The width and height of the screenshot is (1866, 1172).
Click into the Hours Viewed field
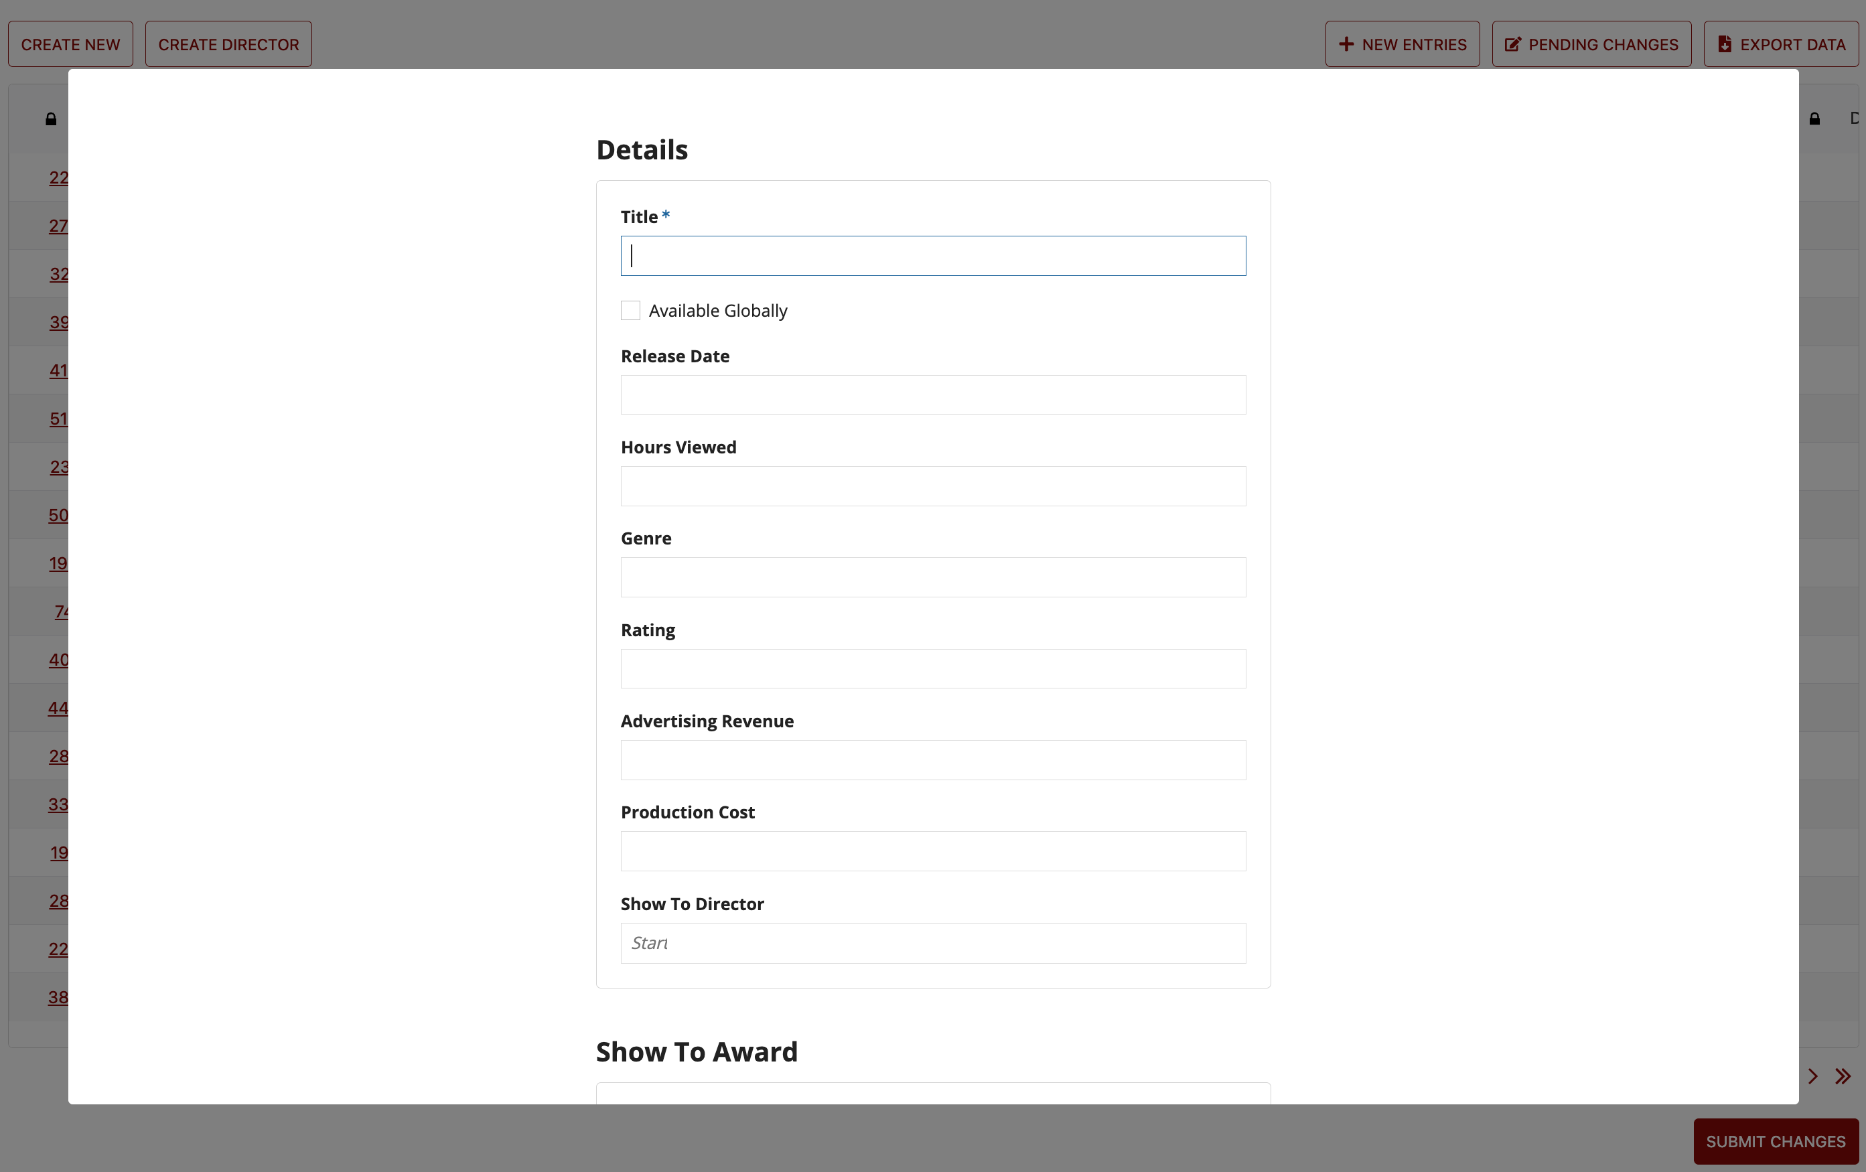[933, 486]
